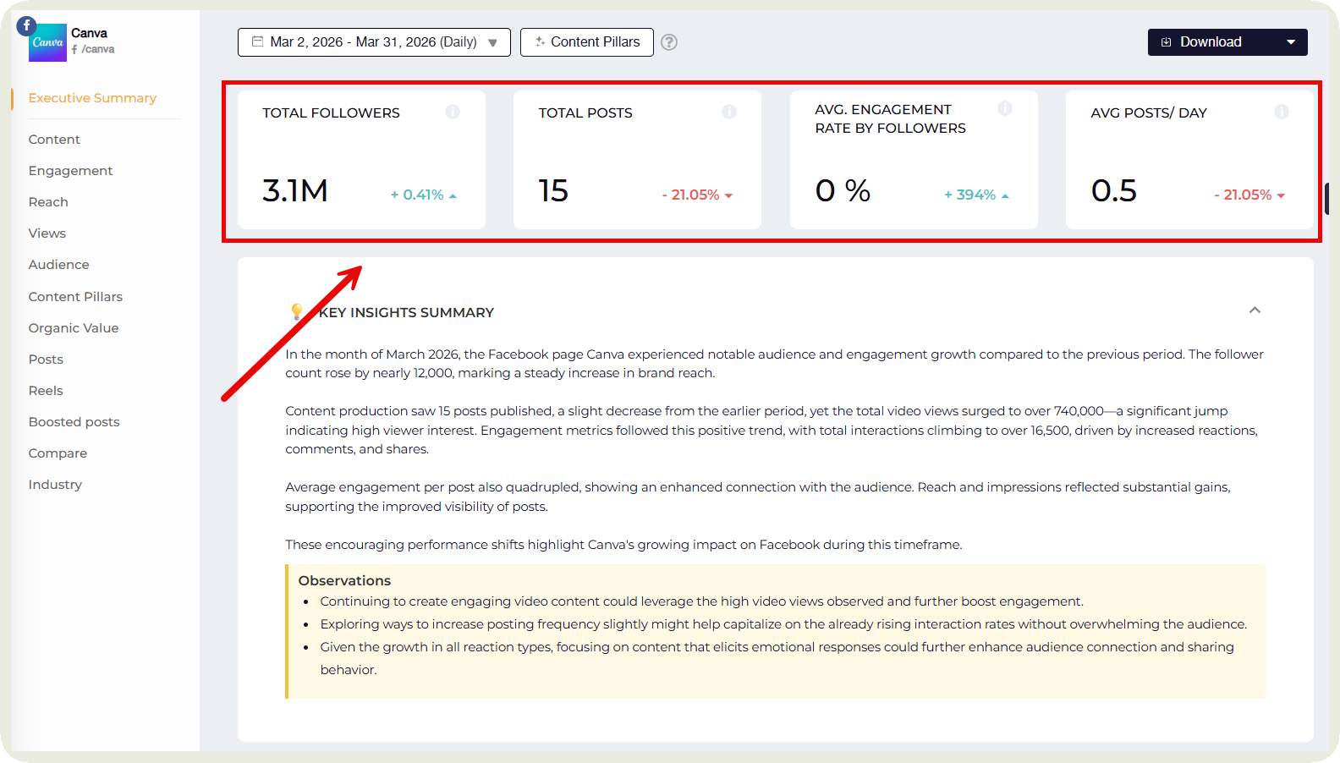Select Content Pillars in sidebar
This screenshot has height=763, width=1340.
[75, 297]
